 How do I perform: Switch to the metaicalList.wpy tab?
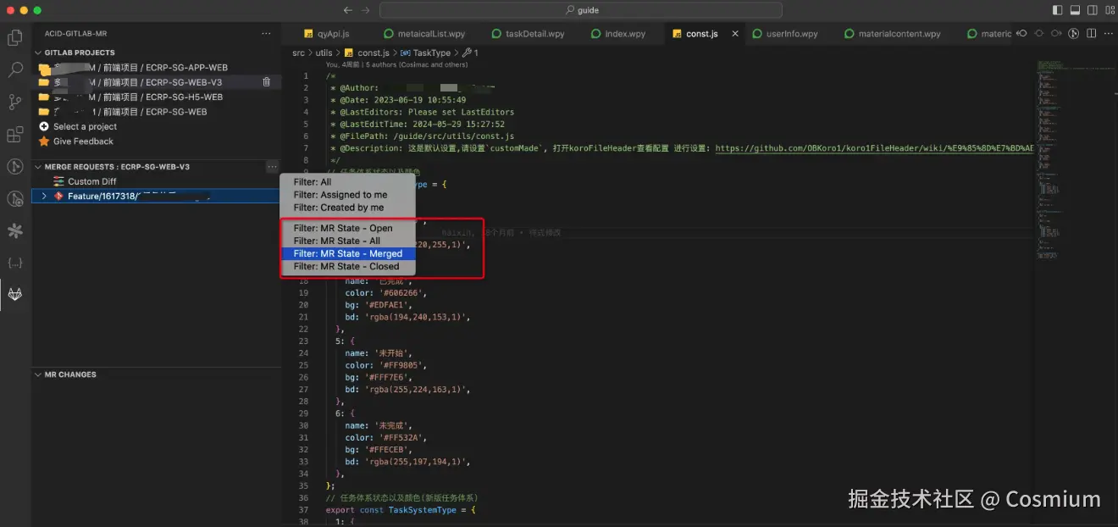(430, 34)
